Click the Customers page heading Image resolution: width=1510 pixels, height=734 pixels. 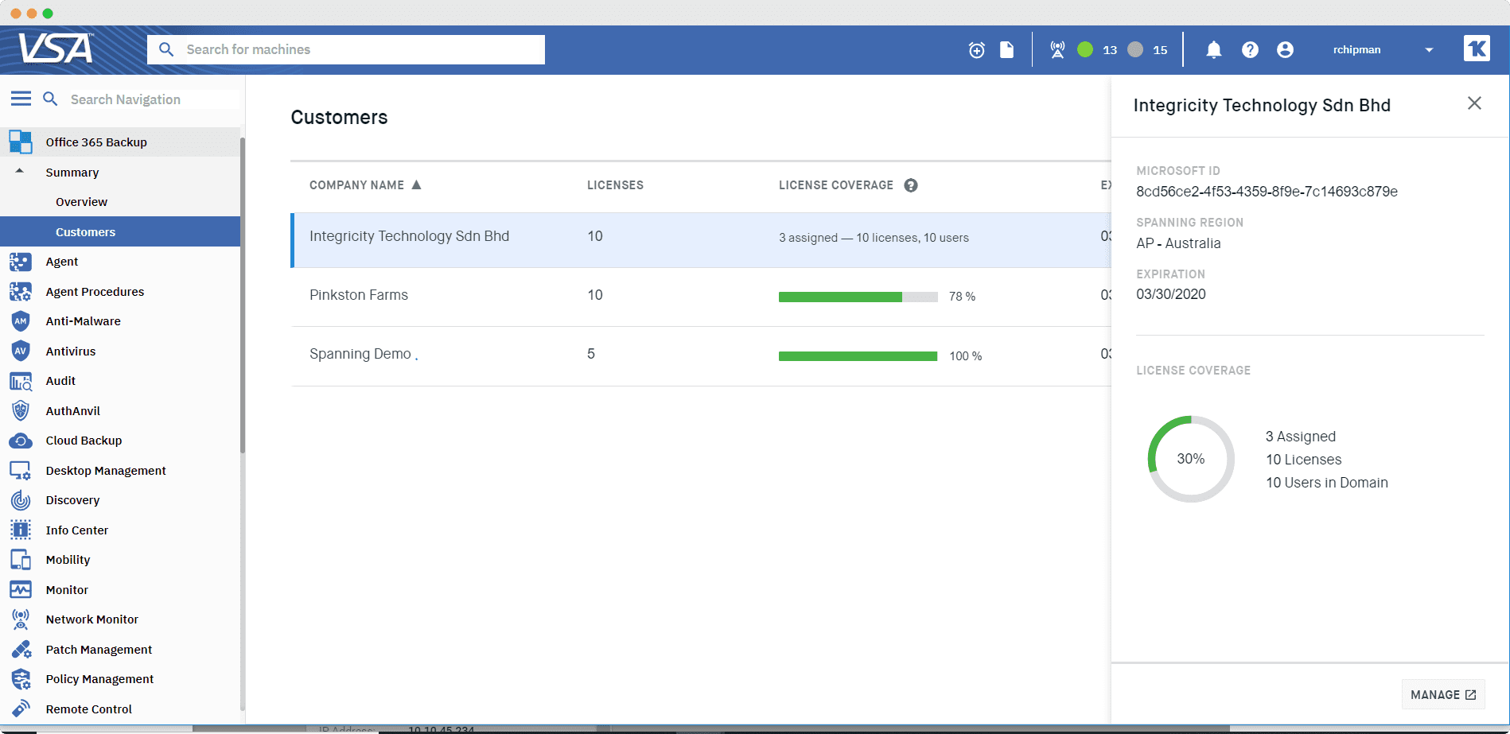pyautogui.click(x=339, y=117)
